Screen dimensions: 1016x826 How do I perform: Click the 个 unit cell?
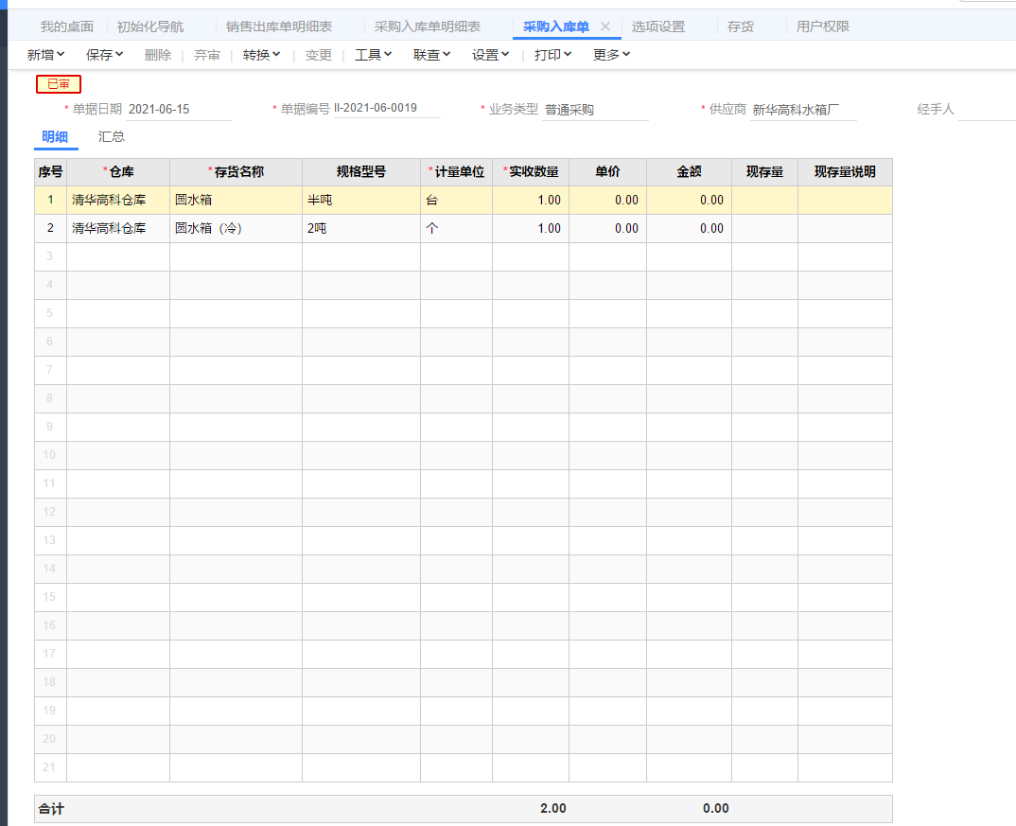[457, 229]
